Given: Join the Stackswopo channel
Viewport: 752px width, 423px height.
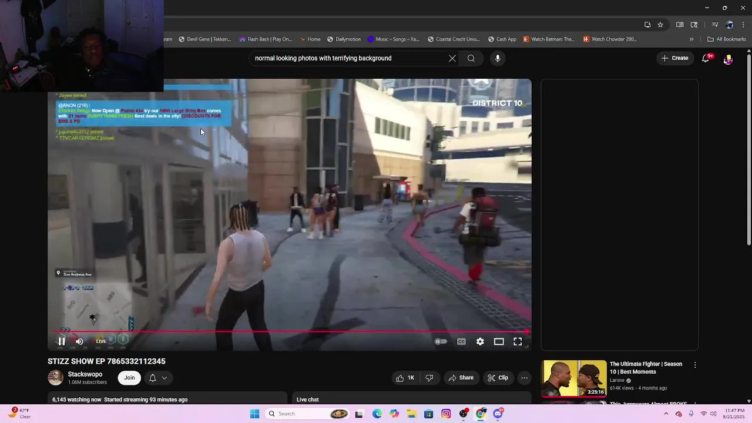Looking at the screenshot, I should [x=129, y=378].
